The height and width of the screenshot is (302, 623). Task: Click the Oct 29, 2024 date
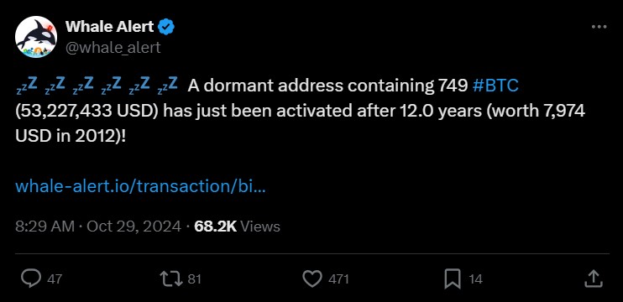coord(133,226)
